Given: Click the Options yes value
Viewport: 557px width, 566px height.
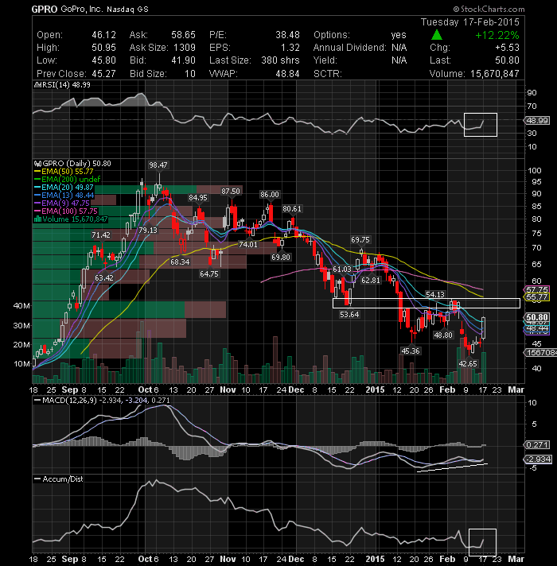Looking at the screenshot, I should click(x=399, y=35).
